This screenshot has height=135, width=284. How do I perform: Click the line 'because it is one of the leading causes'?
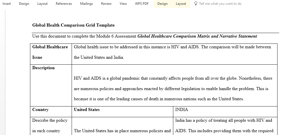point(159,99)
